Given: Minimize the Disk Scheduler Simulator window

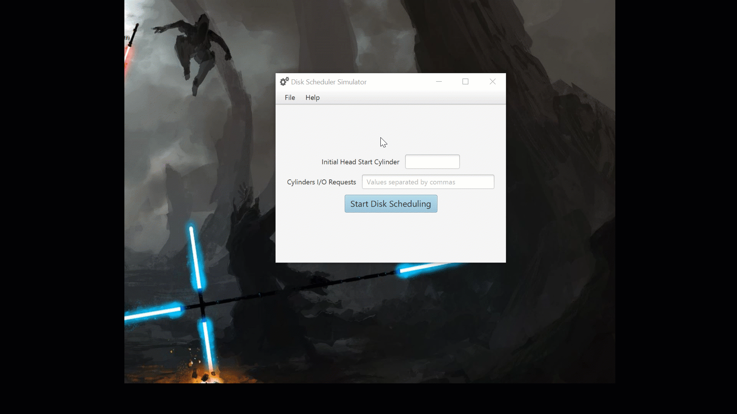Looking at the screenshot, I should 439,82.
